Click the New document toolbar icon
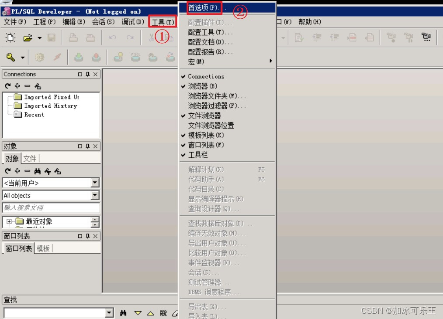 point(10,37)
